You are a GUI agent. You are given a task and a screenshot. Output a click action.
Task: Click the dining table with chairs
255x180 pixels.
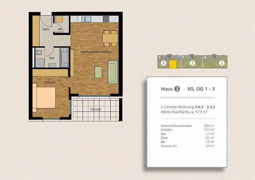[110, 38]
